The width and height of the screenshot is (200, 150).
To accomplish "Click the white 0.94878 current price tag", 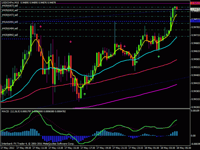I will click(x=195, y=9).
